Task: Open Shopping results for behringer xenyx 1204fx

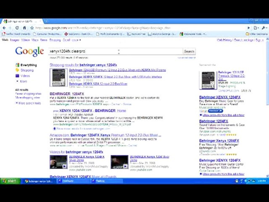Action: coord(84,65)
